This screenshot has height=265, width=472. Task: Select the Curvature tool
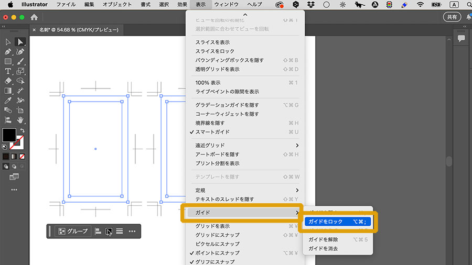20,52
